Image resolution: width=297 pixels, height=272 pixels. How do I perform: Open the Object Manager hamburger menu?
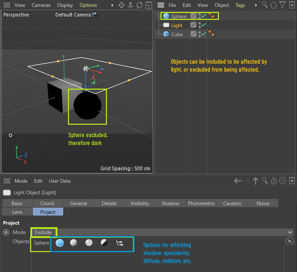pos(161,5)
